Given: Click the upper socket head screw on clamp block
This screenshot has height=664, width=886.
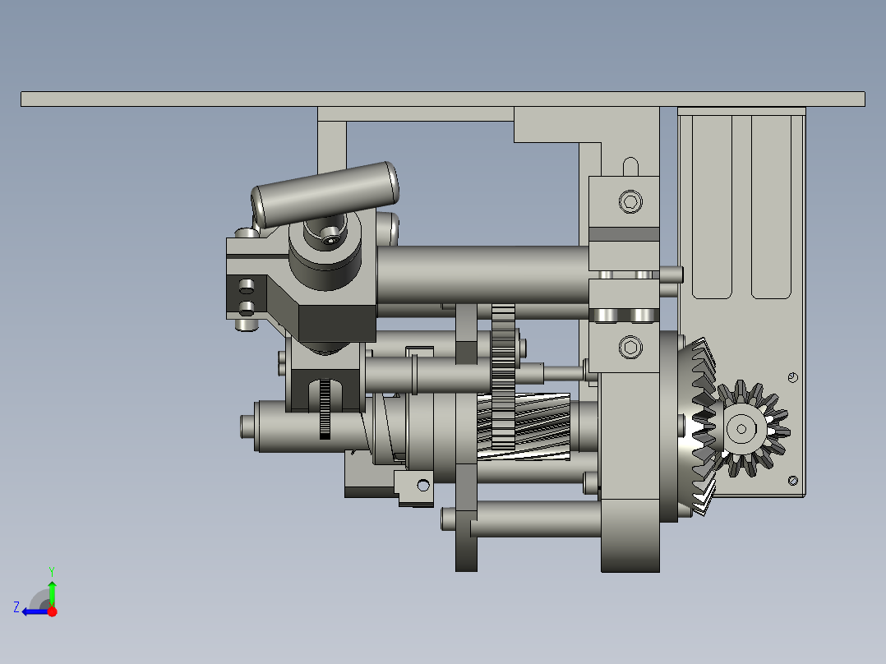Looking at the screenshot, I should tap(630, 201).
